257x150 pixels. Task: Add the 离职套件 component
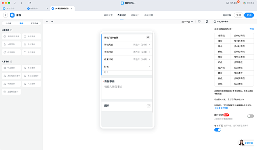(x=32, y=68)
